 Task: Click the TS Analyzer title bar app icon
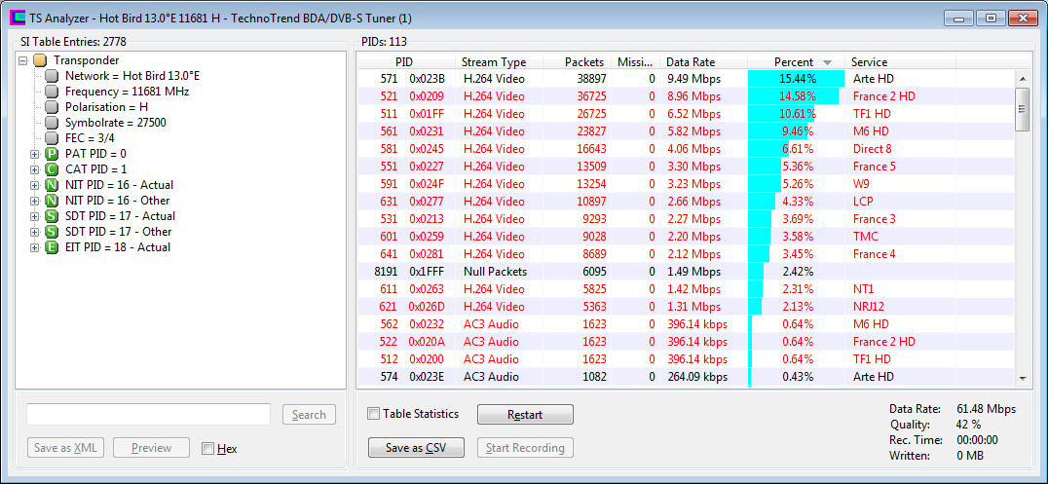click(x=17, y=18)
